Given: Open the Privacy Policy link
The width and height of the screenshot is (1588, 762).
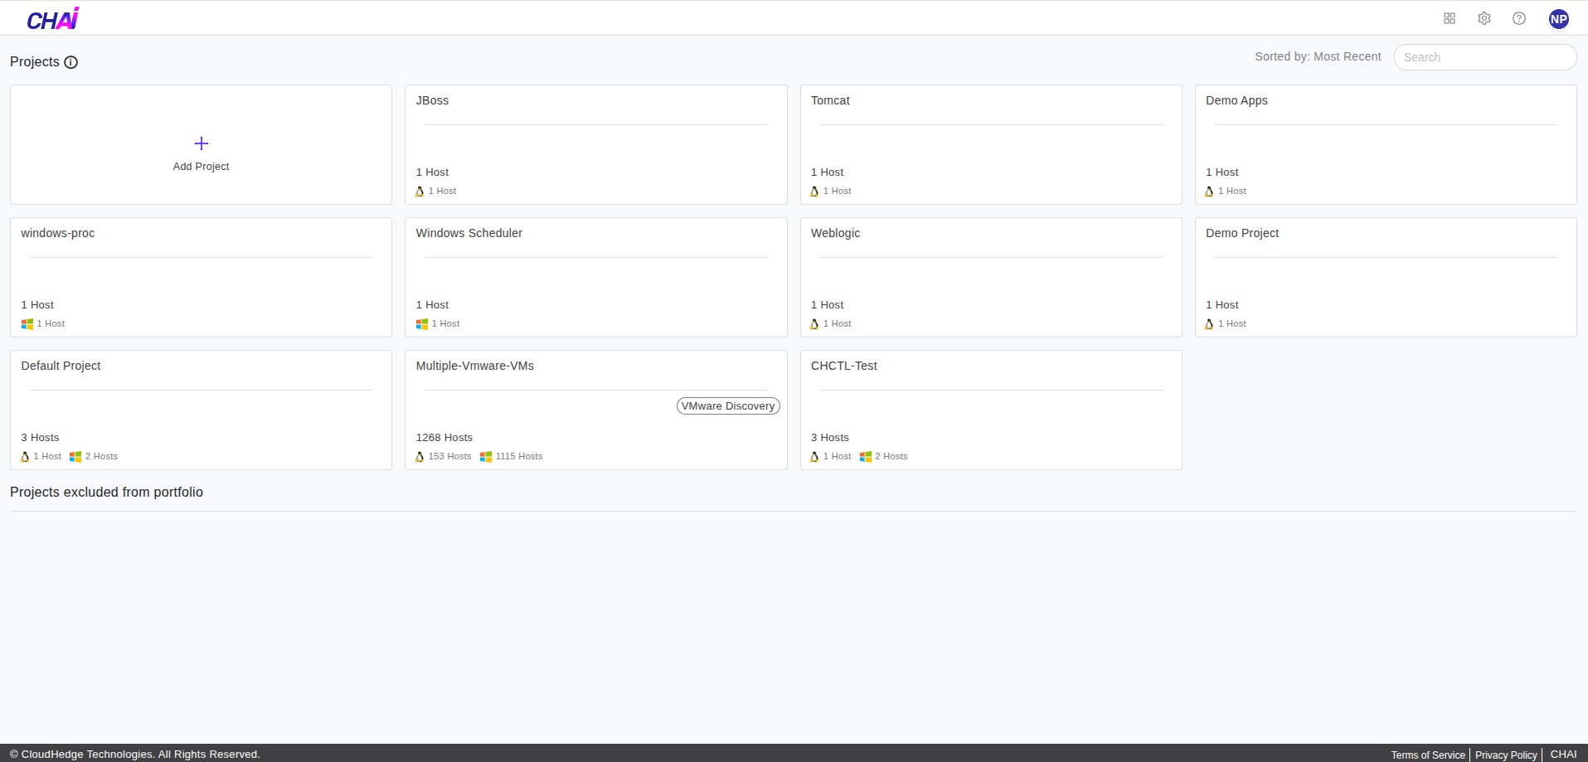Looking at the screenshot, I should (1505, 755).
